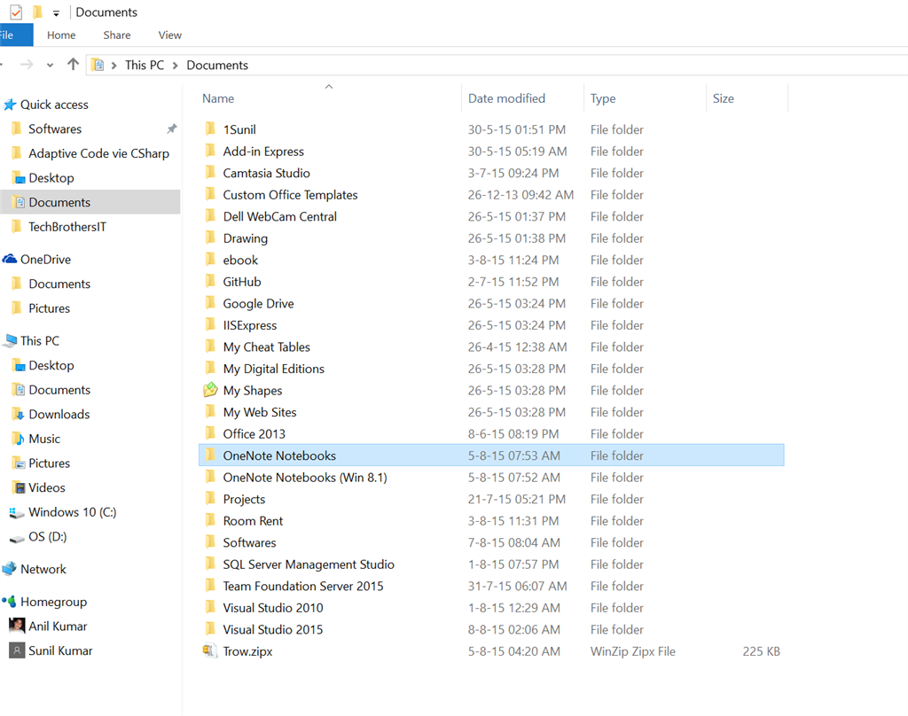The width and height of the screenshot is (908, 716).
Task: Switch to the Share ribbon tab
Action: tap(117, 35)
